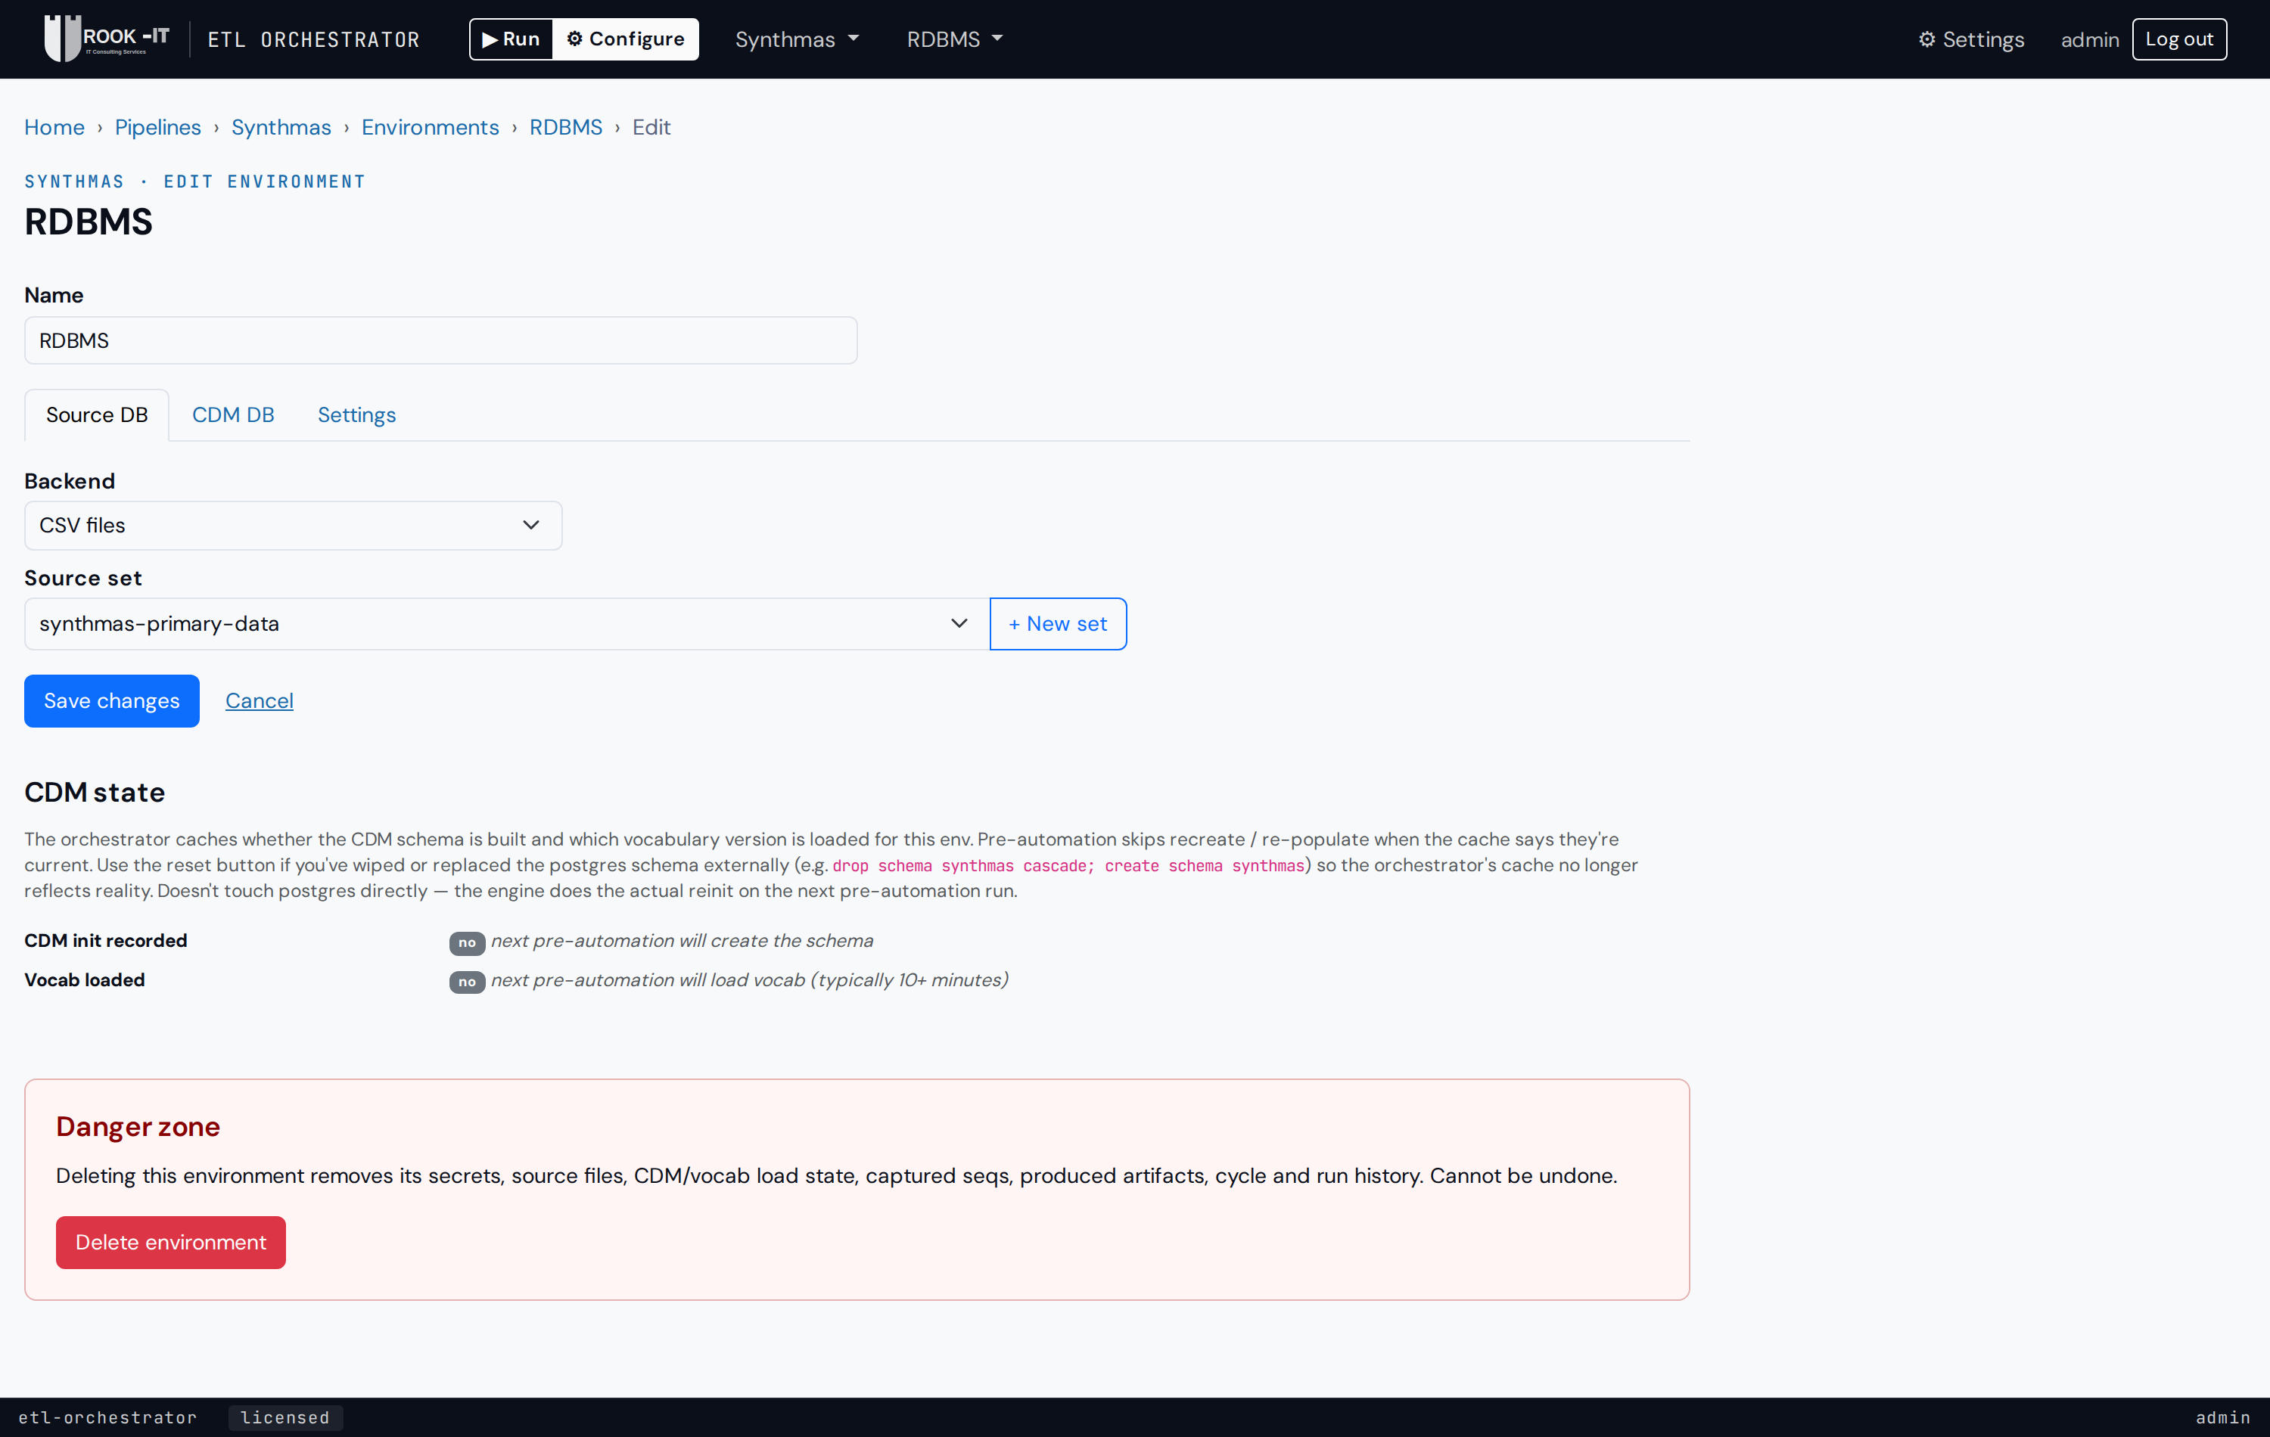Click the CDM init recorded 'no' badge

click(x=467, y=942)
